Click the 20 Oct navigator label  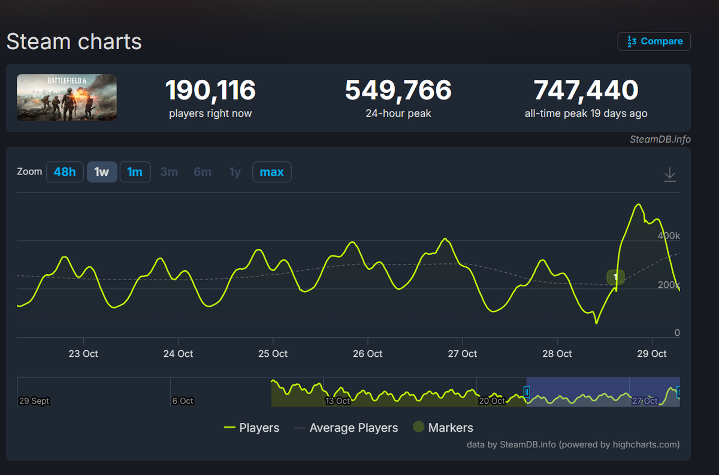click(492, 401)
